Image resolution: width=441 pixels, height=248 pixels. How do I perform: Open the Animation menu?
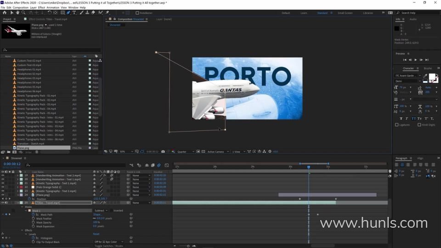click(53, 8)
